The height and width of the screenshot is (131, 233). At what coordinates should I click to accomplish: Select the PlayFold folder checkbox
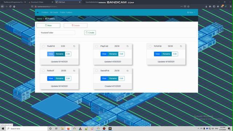tap(97, 46)
